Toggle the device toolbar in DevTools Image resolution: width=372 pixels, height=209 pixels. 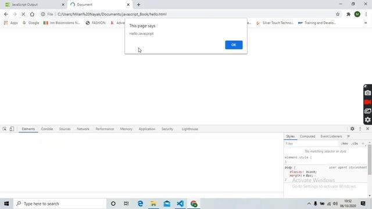pos(12,129)
